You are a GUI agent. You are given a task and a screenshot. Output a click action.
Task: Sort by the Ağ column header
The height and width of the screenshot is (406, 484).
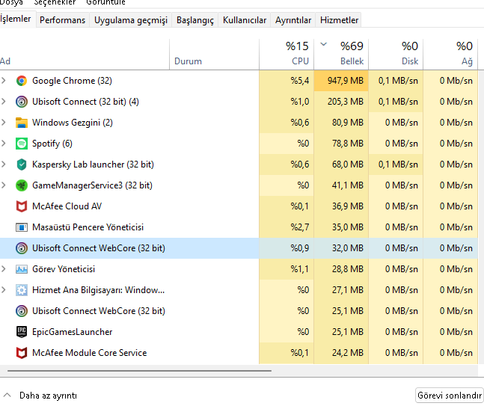tap(450, 55)
